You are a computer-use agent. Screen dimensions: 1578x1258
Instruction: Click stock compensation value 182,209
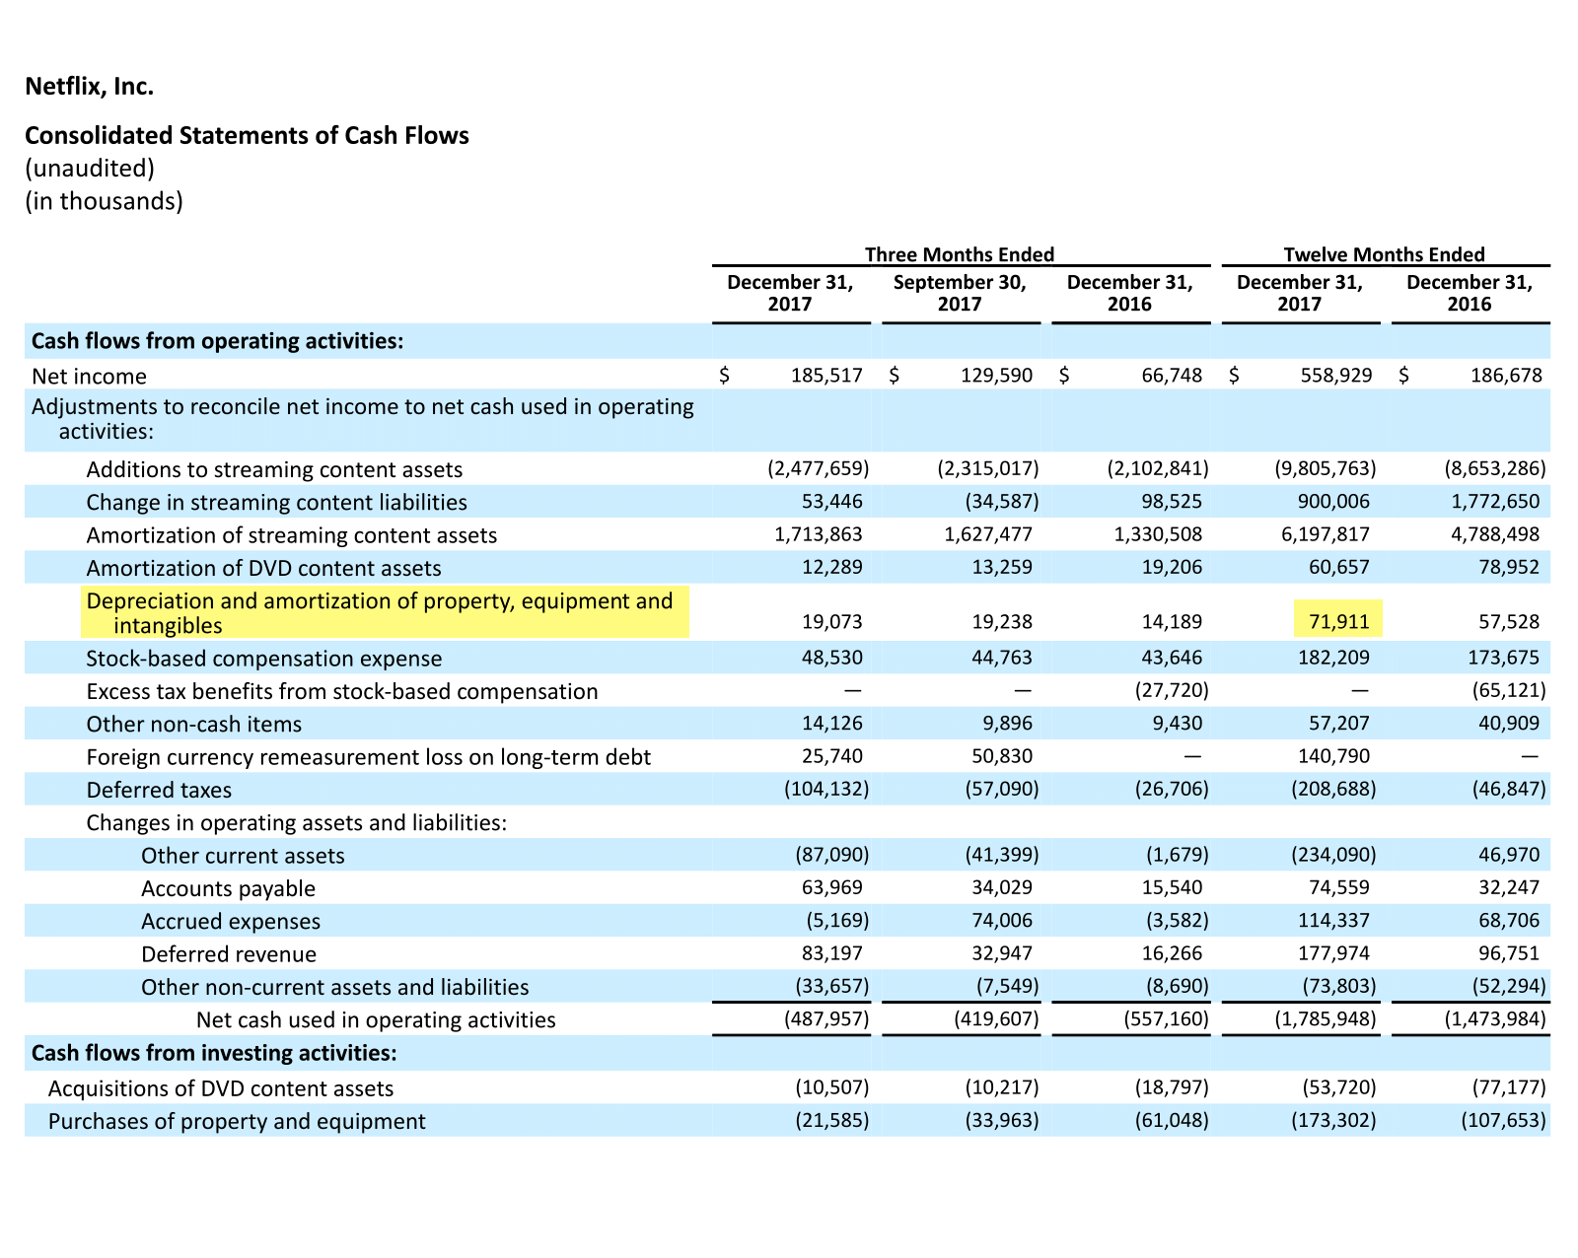click(1334, 658)
